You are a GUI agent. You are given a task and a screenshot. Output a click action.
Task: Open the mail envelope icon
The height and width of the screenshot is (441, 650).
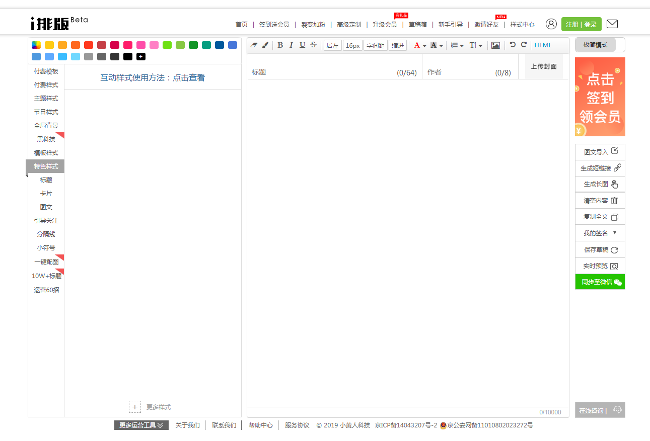pos(612,24)
